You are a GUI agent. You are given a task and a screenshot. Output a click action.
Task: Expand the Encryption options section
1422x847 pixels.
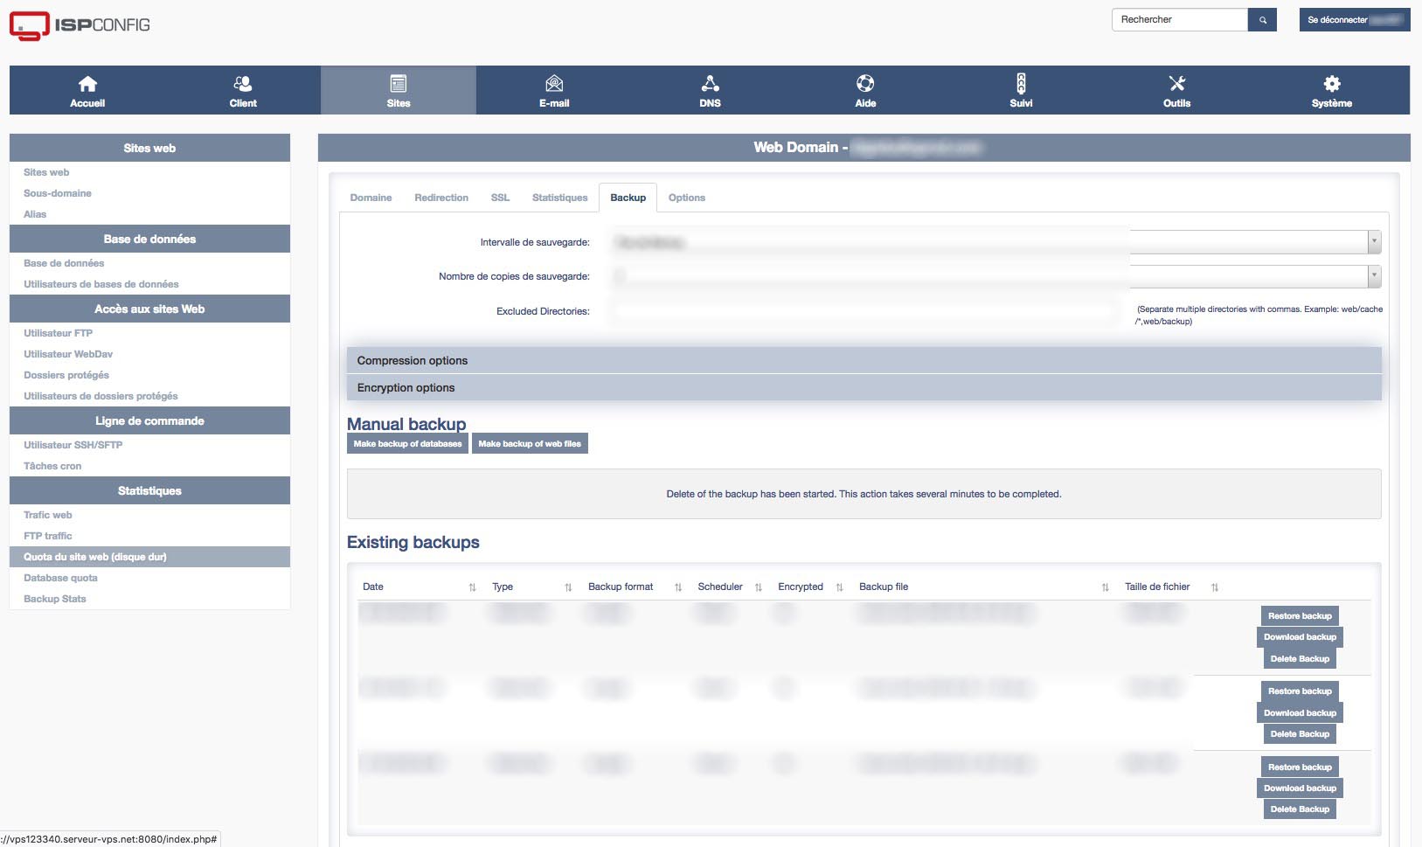(x=864, y=387)
